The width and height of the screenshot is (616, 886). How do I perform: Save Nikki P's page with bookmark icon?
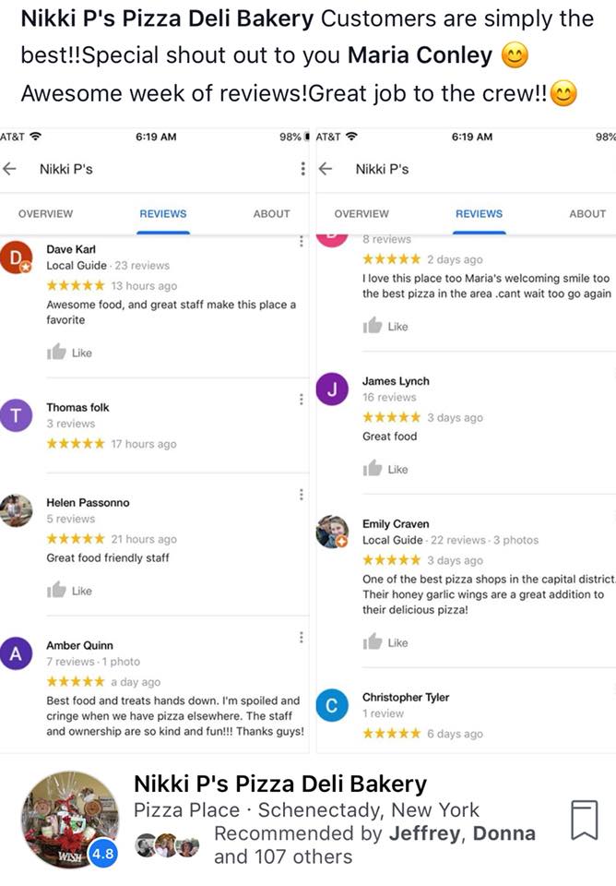(x=584, y=820)
